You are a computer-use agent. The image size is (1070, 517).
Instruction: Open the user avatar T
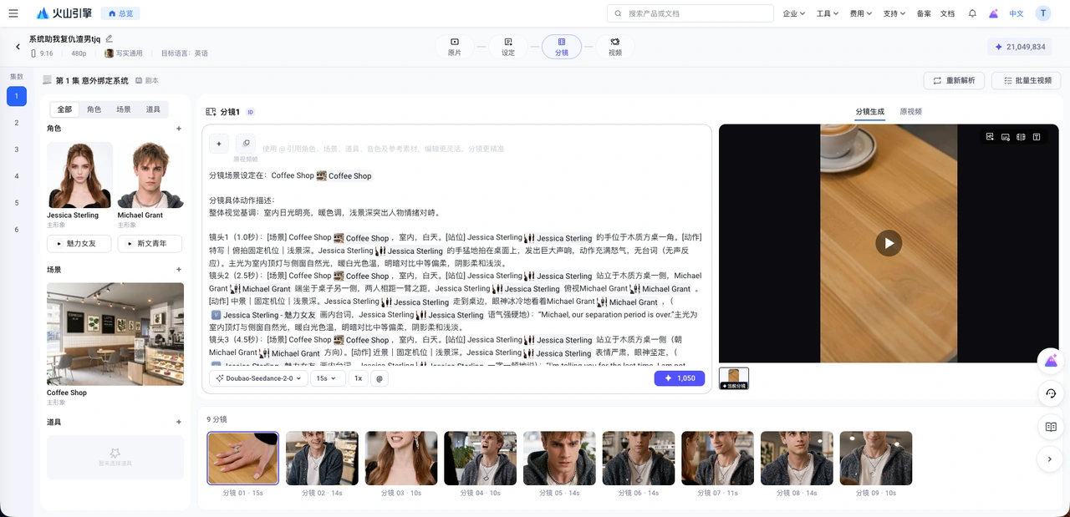pos(1043,13)
